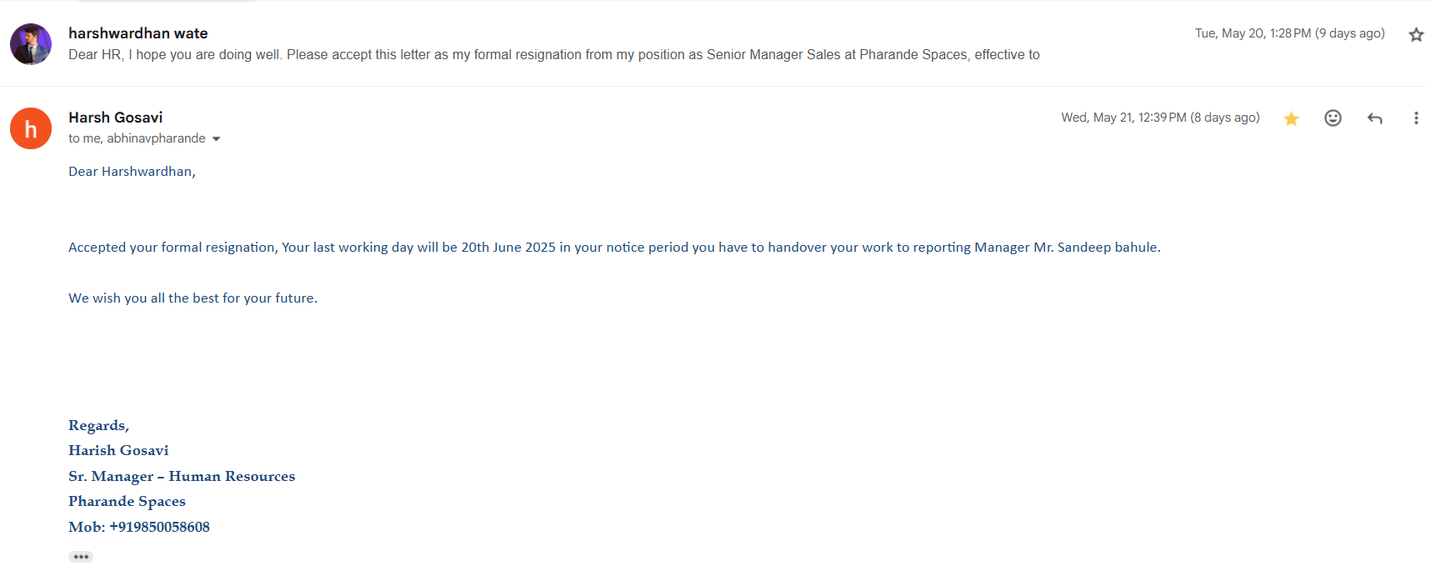This screenshot has width=1431, height=576.
Task: Add an emoji reaction to the message
Action: [1333, 118]
